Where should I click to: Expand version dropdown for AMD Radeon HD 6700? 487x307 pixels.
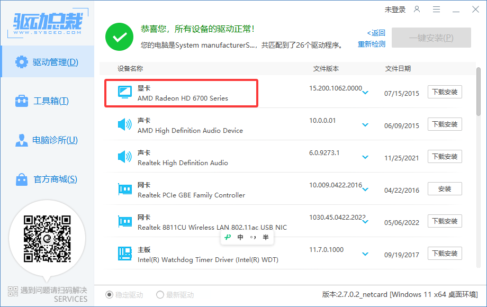365,93
